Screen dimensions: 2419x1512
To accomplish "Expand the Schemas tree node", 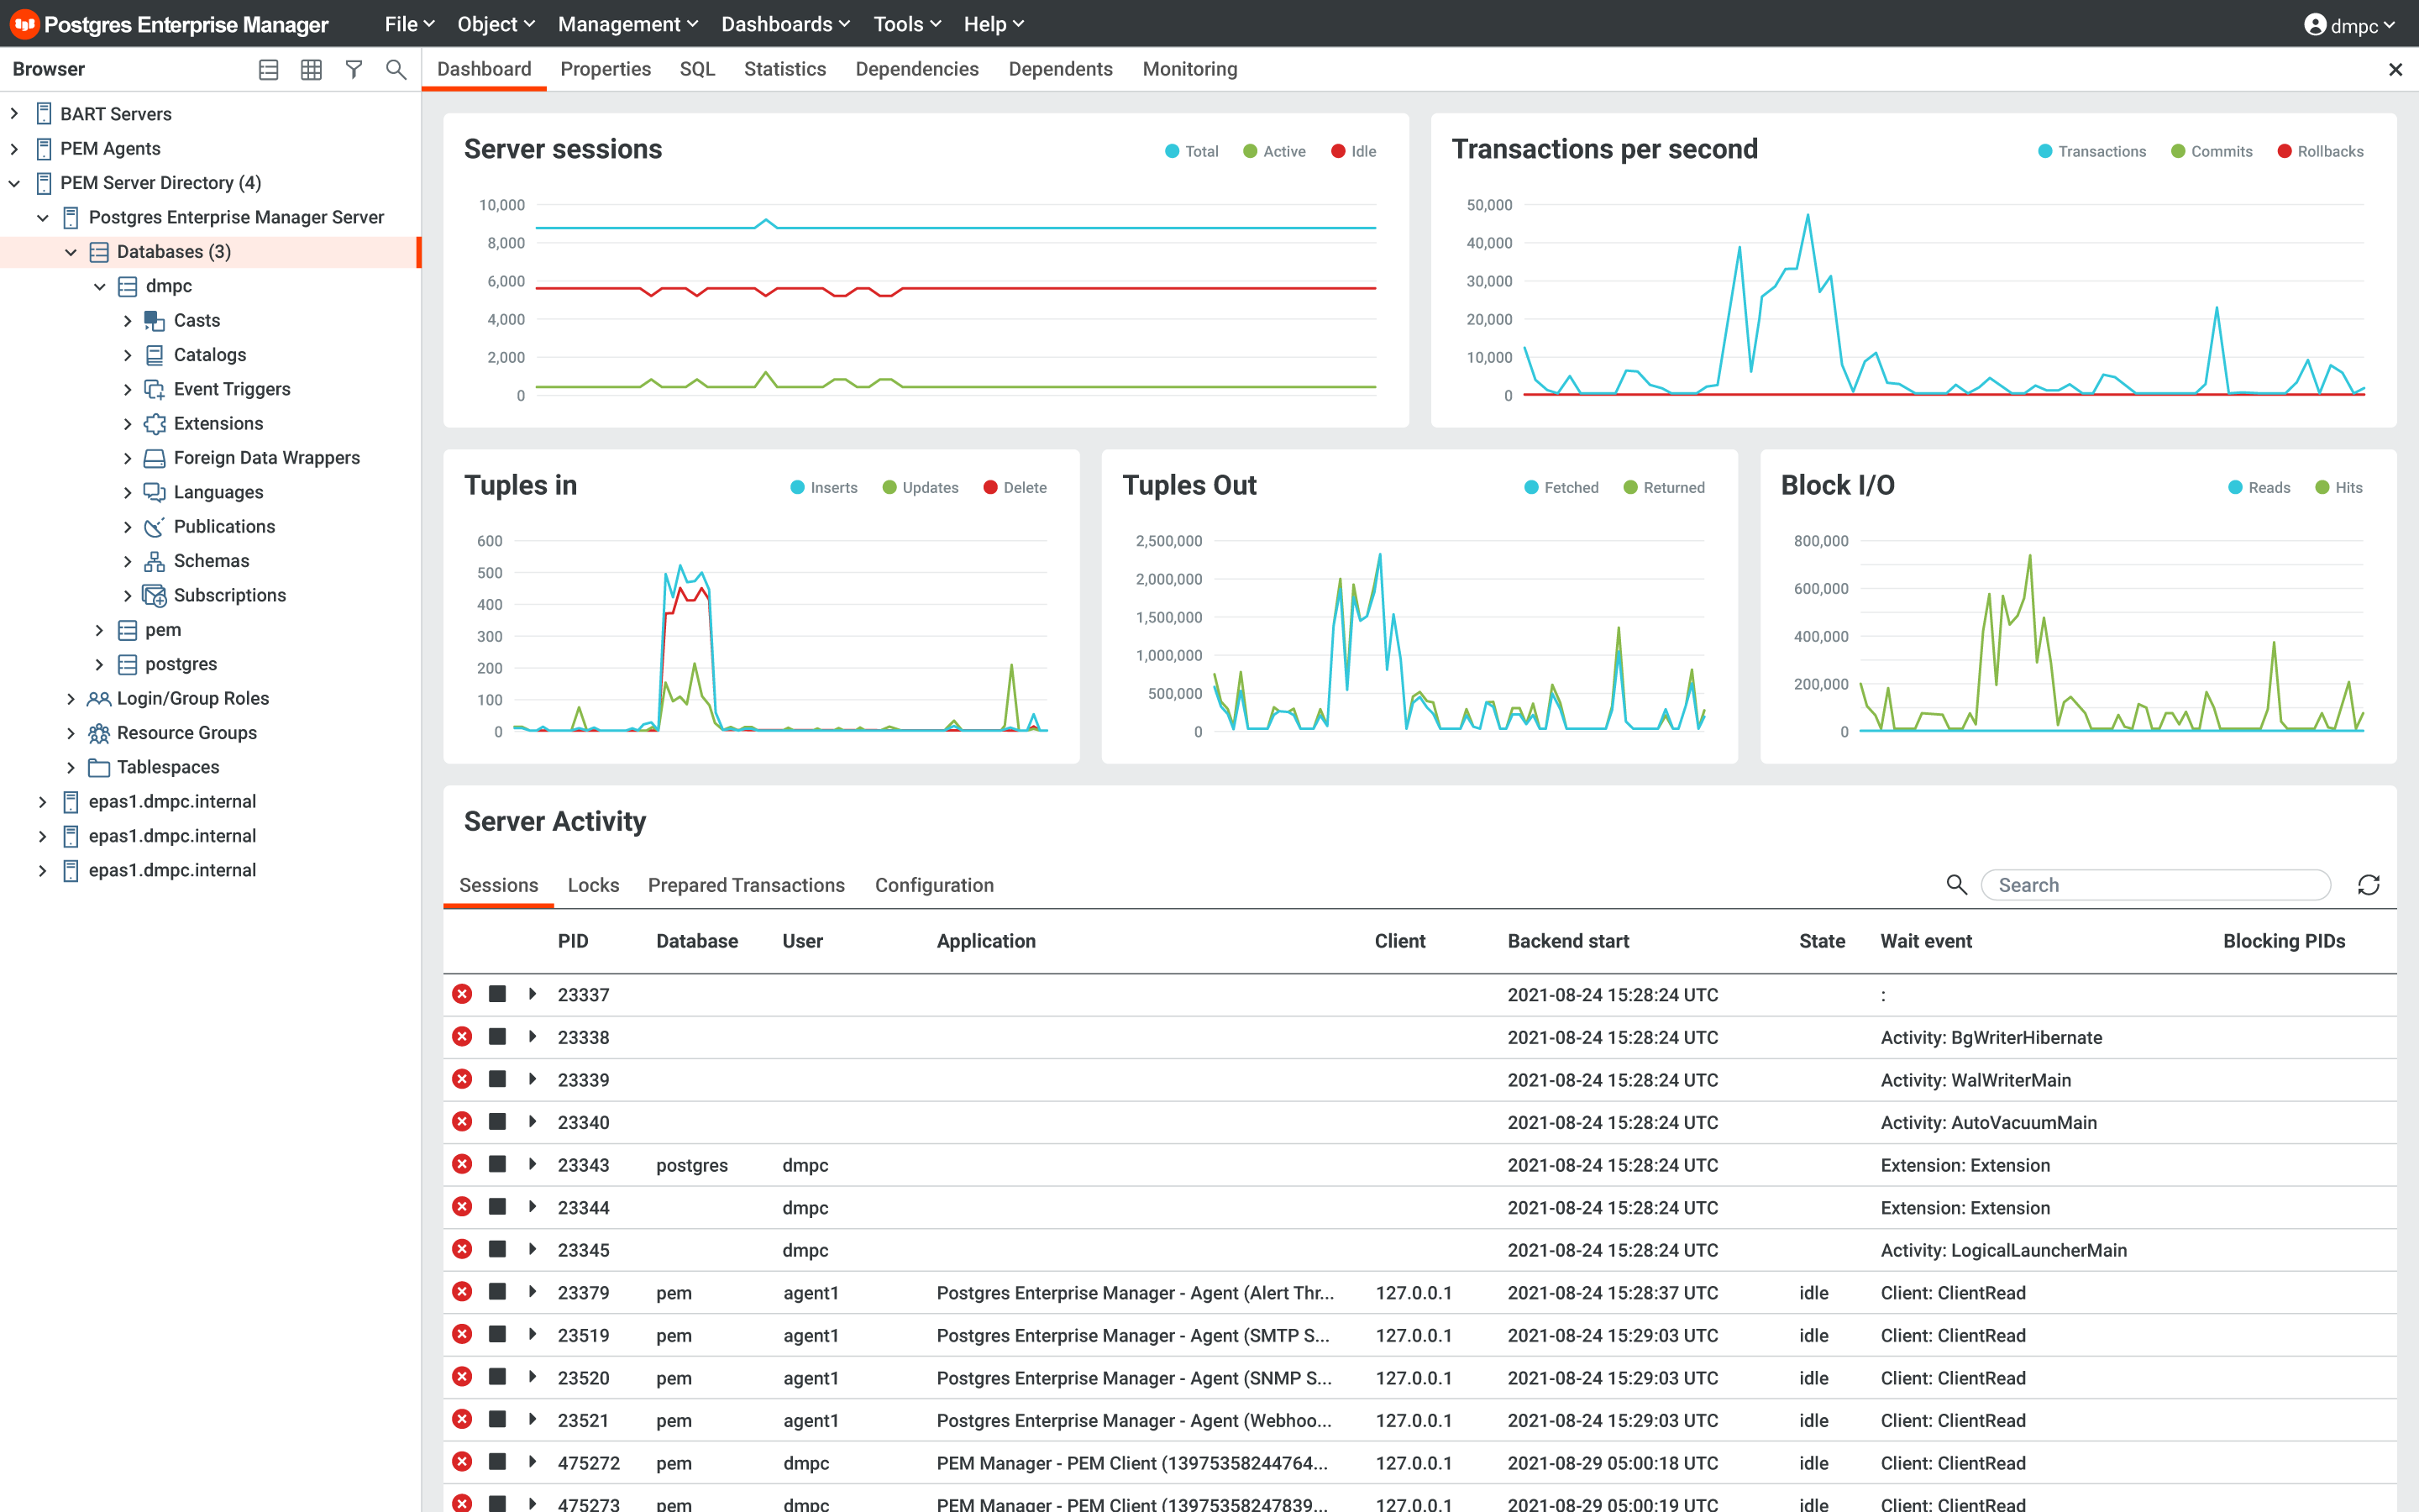I will coord(128,561).
